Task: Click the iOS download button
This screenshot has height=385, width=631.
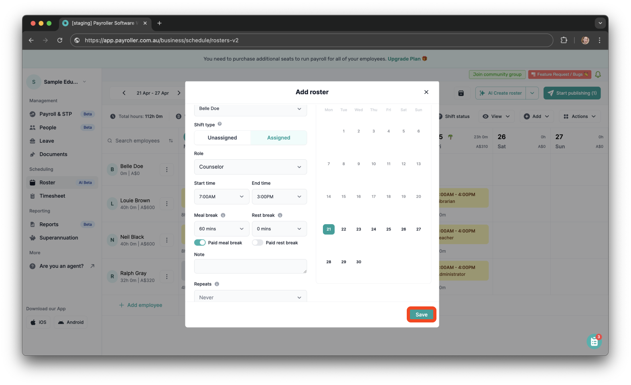Action: click(39, 322)
